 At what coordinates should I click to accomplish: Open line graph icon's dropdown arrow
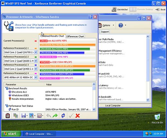click(43, 116)
